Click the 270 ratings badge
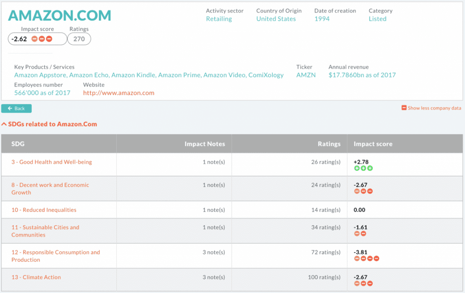Viewport: 465px width, 293px height. point(79,39)
